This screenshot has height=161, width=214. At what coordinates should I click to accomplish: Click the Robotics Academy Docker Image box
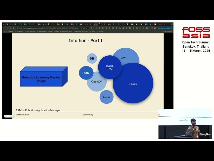[x=44, y=76]
